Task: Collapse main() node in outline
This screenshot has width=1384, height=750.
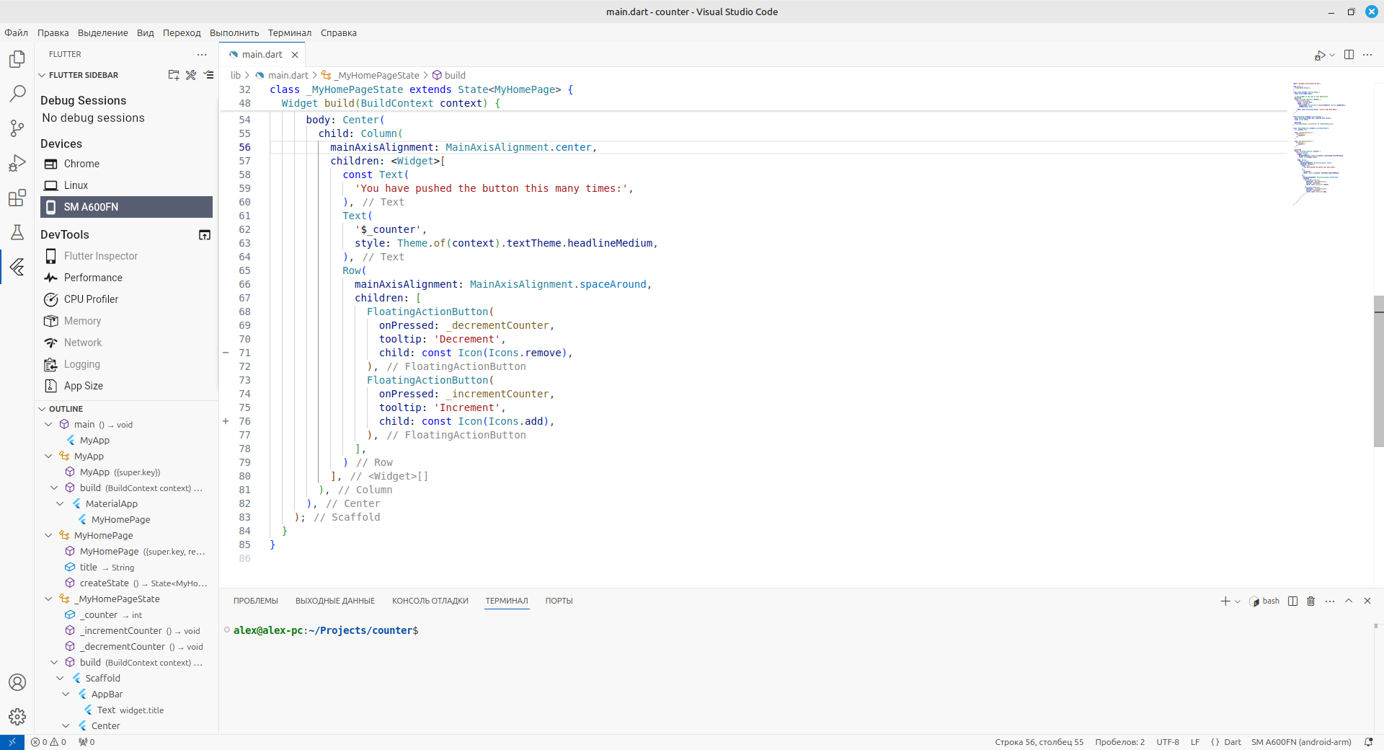Action: pyautogui.click(x=48, y=425)
